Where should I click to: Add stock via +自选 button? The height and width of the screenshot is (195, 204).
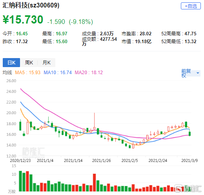pyautogui.click(x=191, y=6)
